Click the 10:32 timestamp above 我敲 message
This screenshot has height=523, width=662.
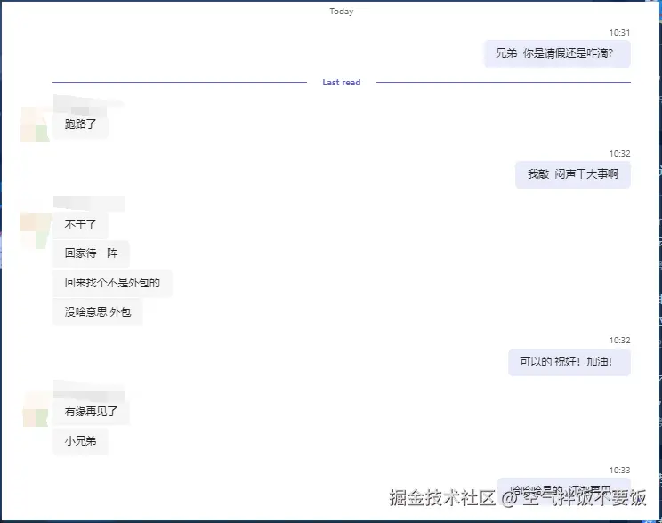click(x=619, y=154)
